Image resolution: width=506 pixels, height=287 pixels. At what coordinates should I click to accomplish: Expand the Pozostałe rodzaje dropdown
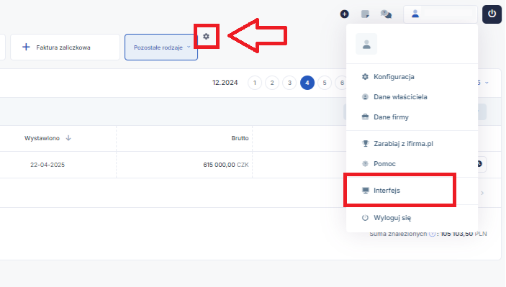[x=161, y=47]
